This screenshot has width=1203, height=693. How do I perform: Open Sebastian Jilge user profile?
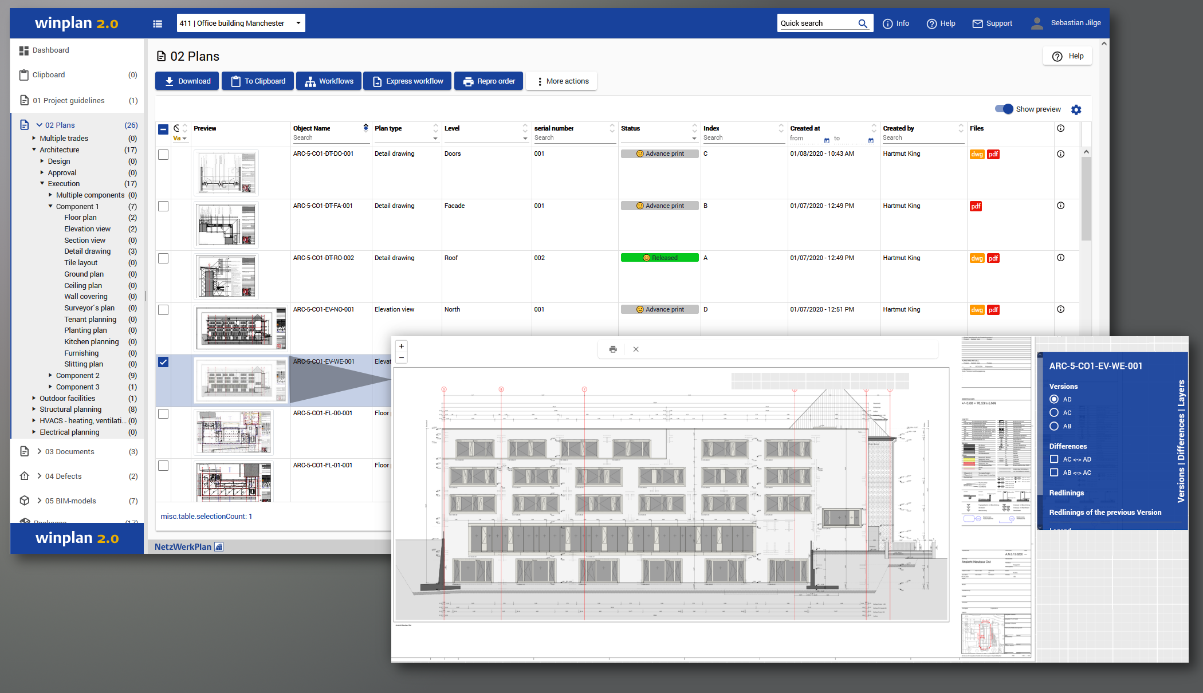coord(1066,23)
